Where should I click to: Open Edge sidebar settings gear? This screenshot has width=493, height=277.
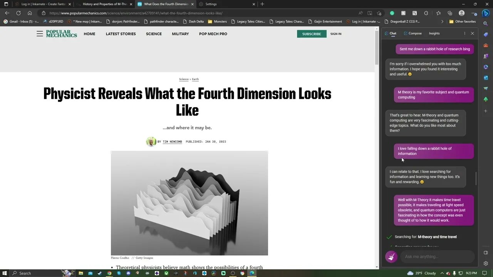pyautogui.click(x=486, y=264)
